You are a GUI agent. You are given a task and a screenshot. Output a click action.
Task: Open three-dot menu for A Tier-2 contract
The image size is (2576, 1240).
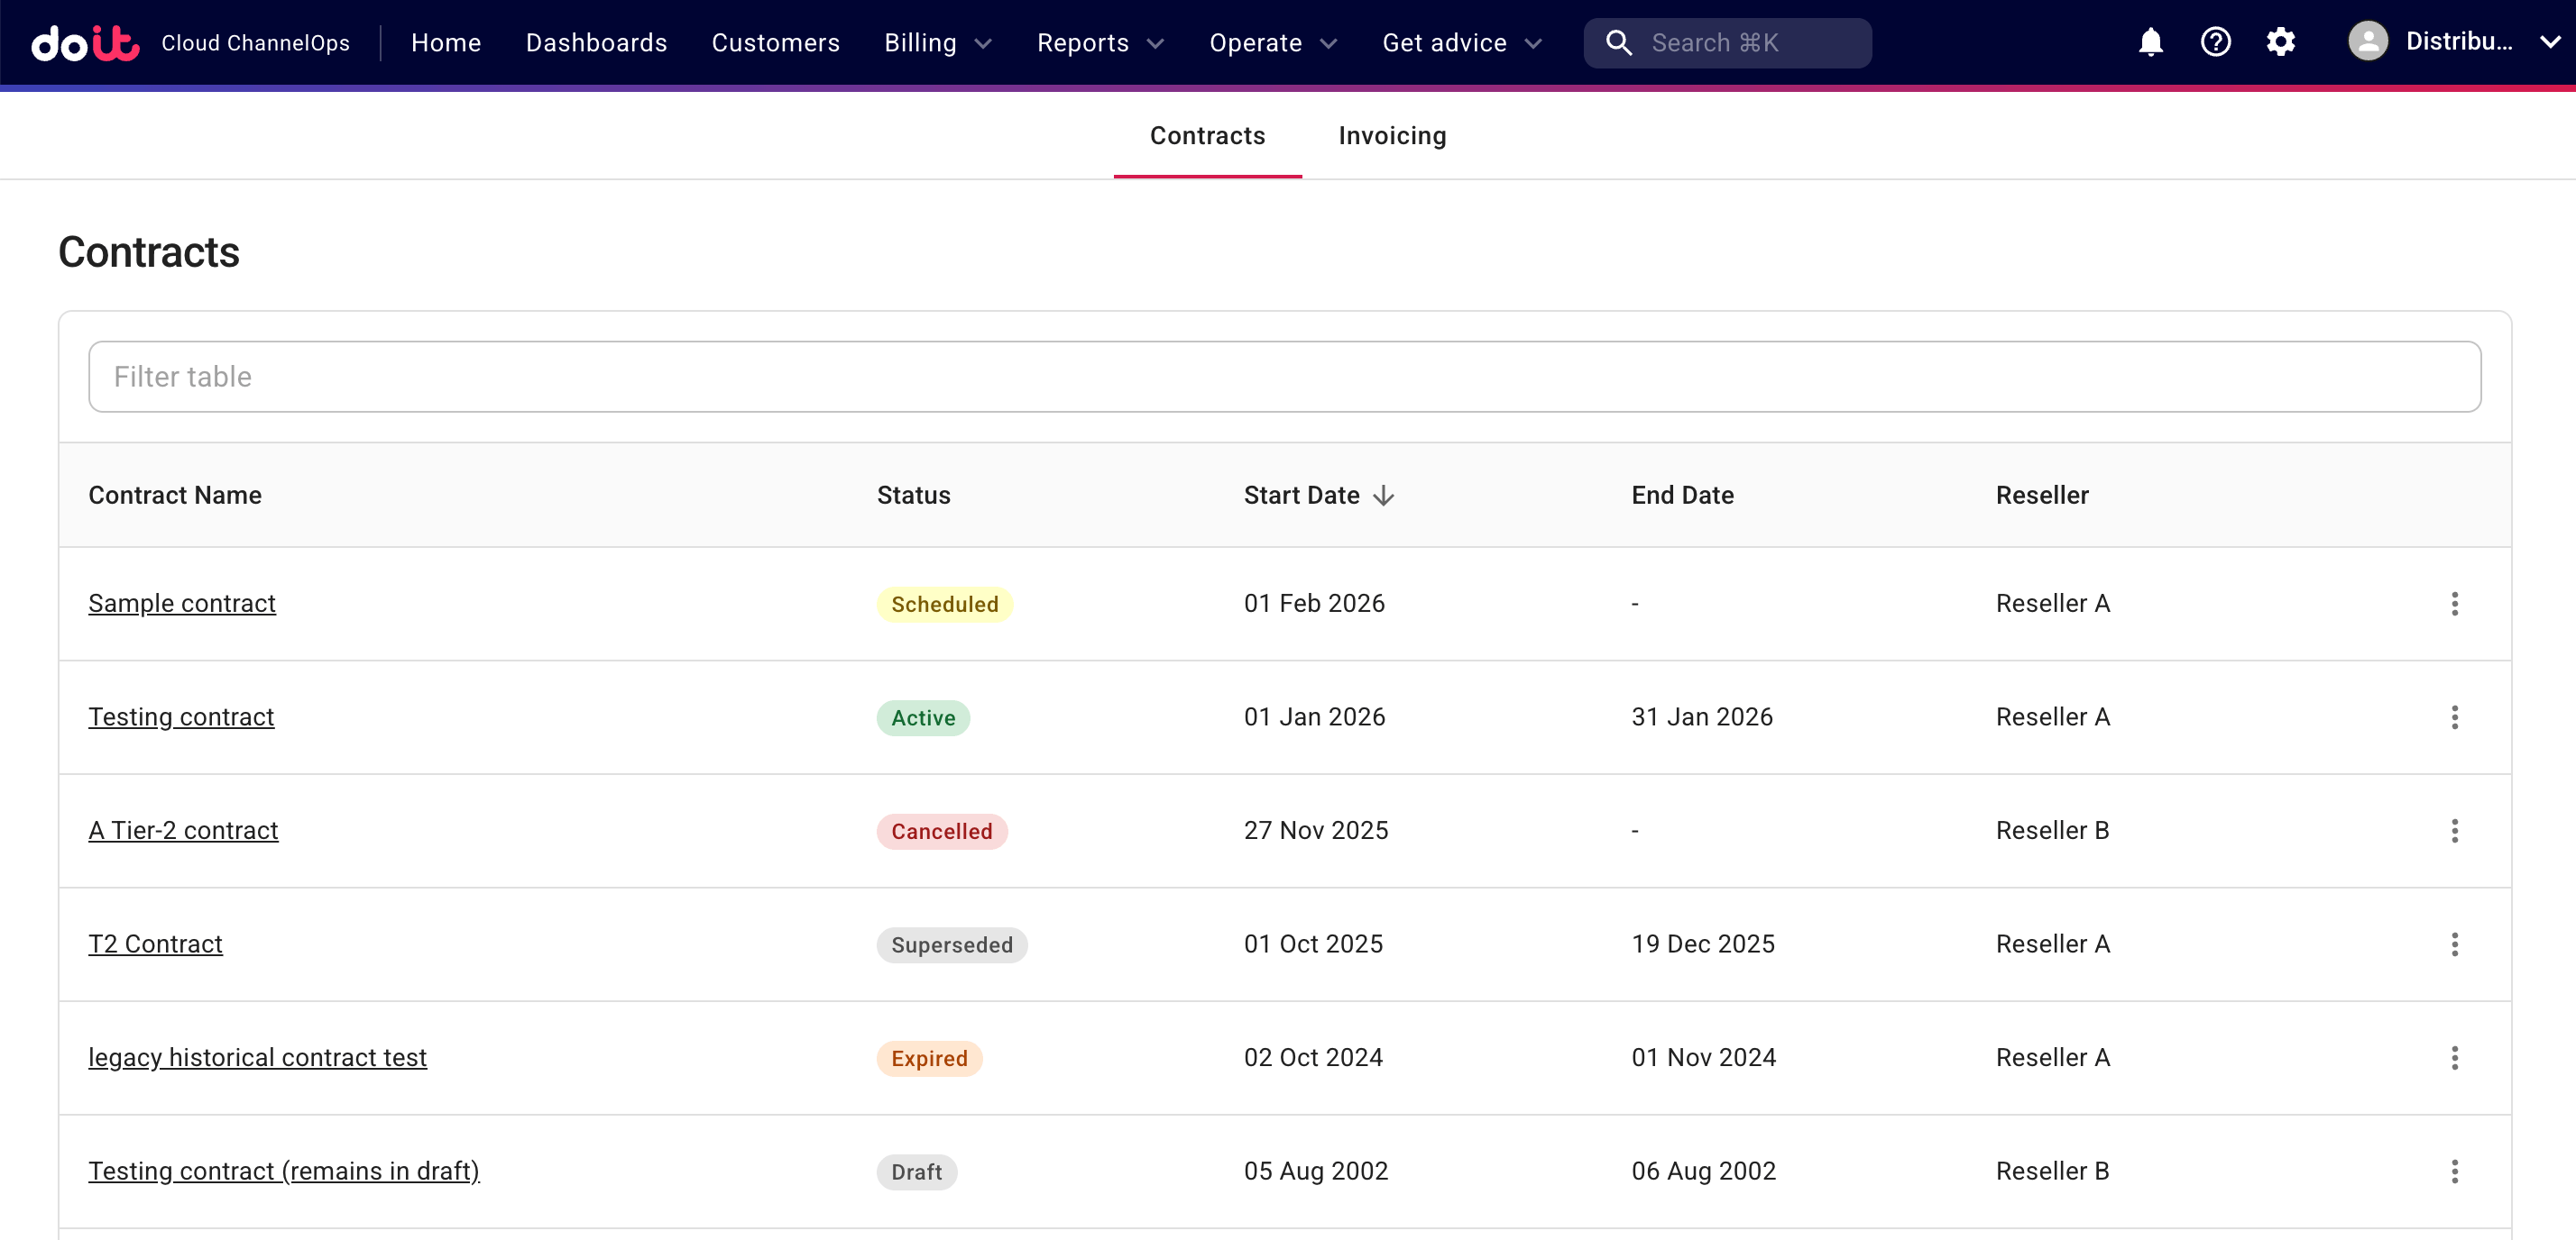2454,830
